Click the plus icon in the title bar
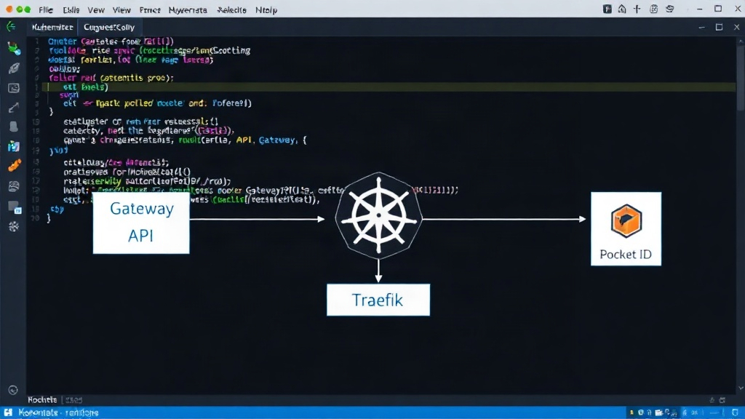The image size is (745, 419). [x=637, y=9]
